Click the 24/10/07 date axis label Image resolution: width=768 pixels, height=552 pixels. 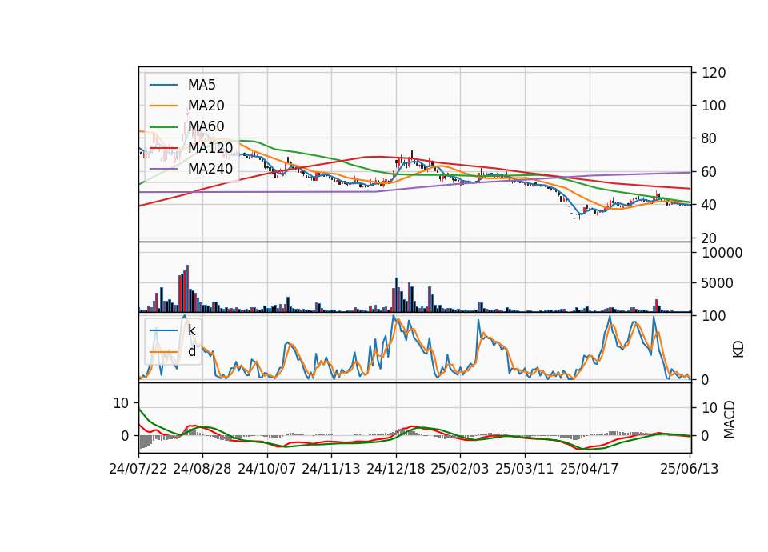pos(267,469)
